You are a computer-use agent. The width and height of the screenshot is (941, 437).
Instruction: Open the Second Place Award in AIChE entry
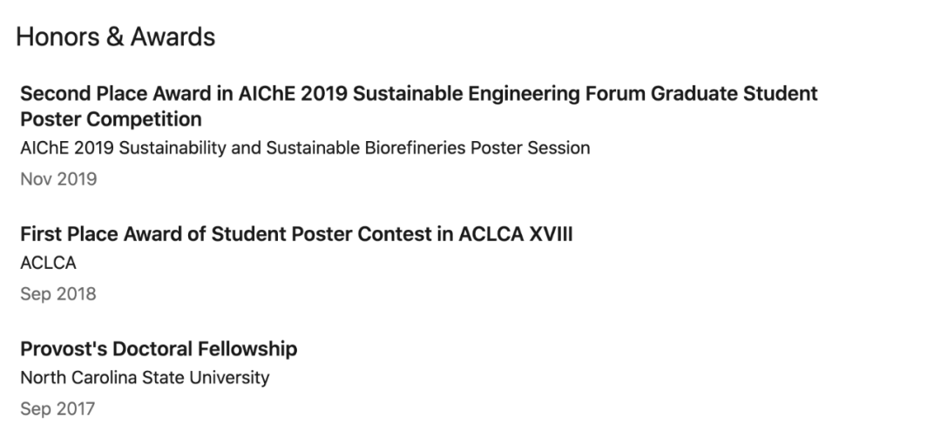(x=419, y=106)
